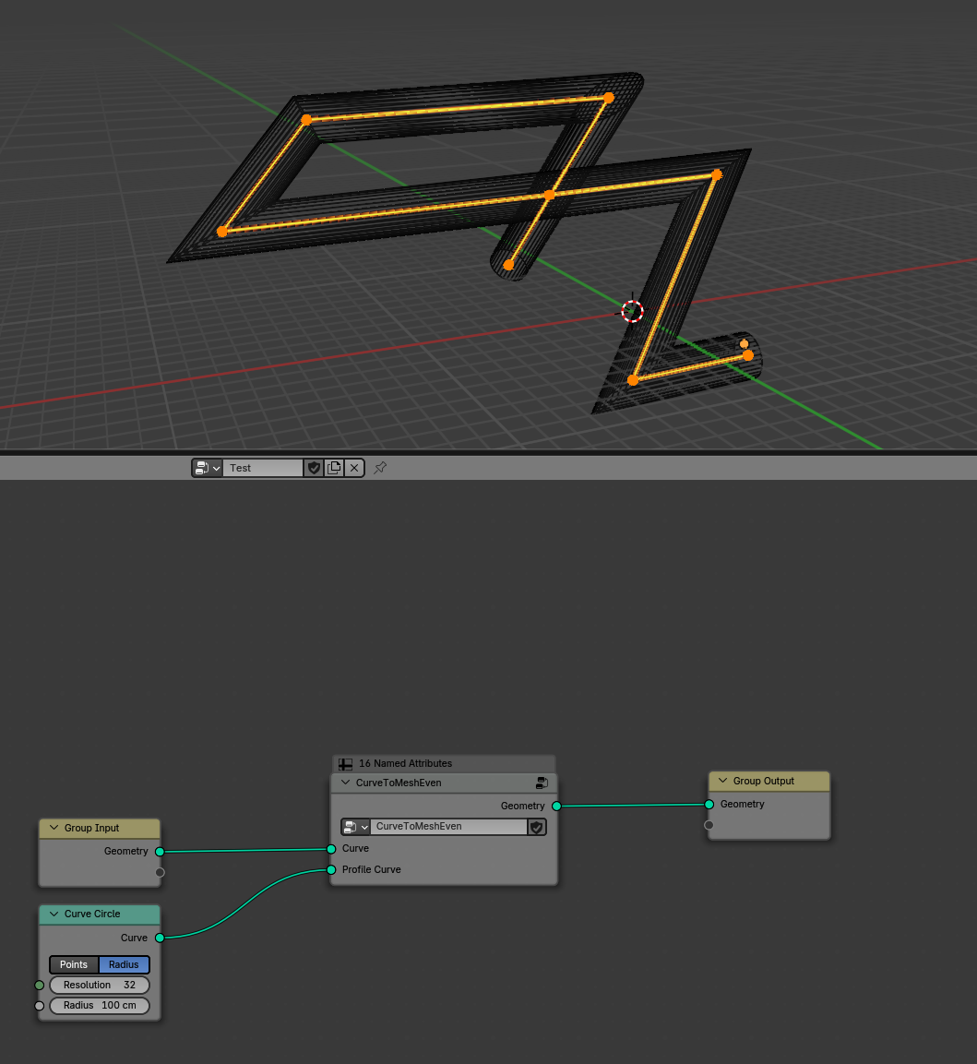Click the CurveToMeshEven name field

coord(448,827)
